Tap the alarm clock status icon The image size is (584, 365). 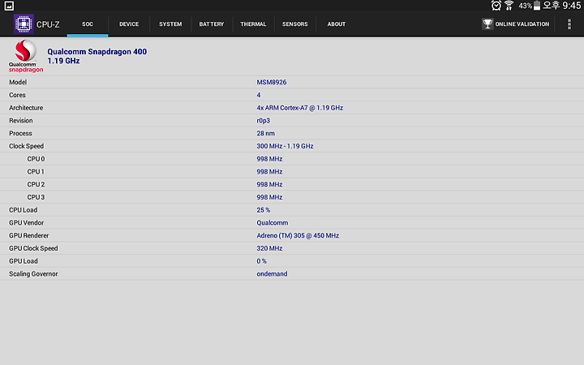point(496,6)
